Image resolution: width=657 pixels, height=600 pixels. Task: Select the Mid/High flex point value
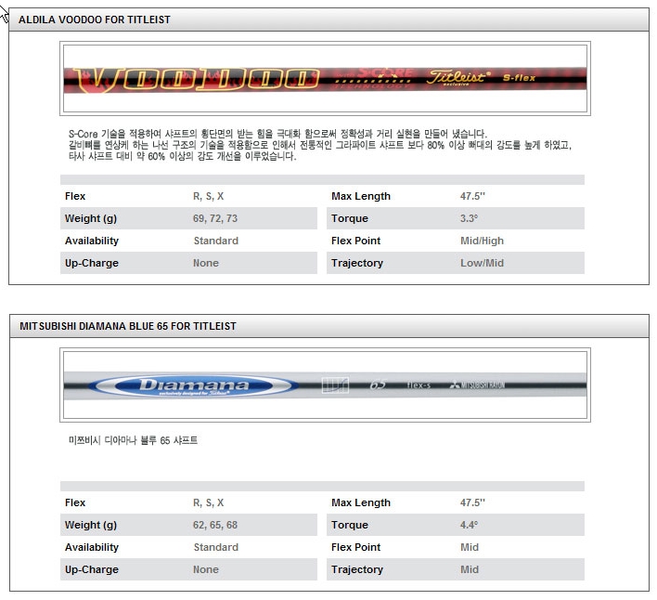tap(482, 241)
